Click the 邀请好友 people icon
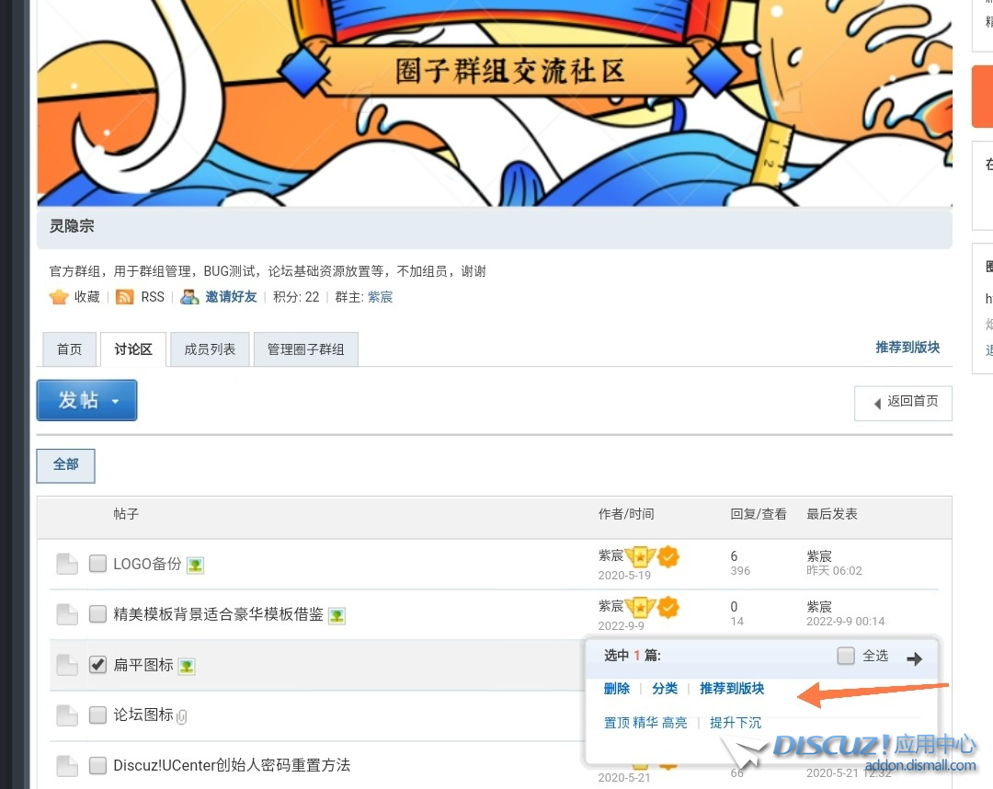 (x=189, y=297)
